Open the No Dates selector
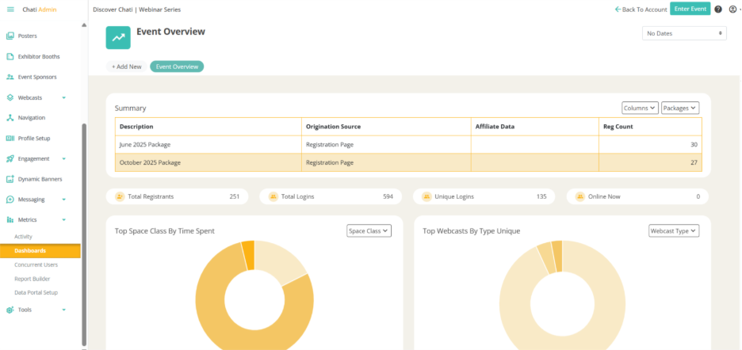The height and width of the screenshot is (350, 742). [683, 33]
